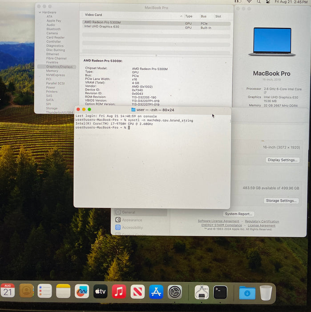Open Control Center in menu bar
Image resolution: width=311 pixels, height=312 pixels.
(268, 2)
